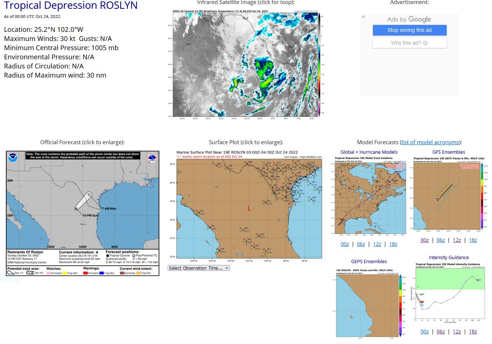Image resolution: width=492 pixels, height=344 pixels.
Task: Open the GFS Ensembles track map
Action: click(449, 195)
